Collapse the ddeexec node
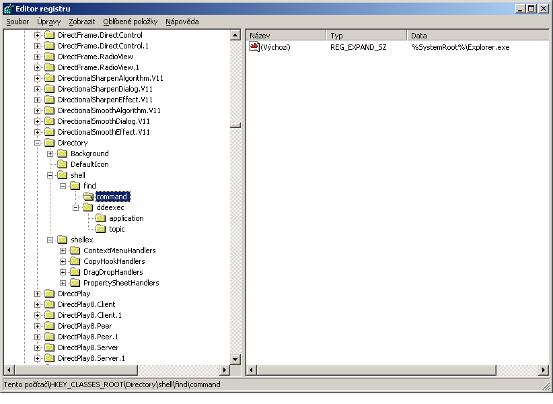Image resolution: width=553 pixels, height=404 pixels. [75, 207]
